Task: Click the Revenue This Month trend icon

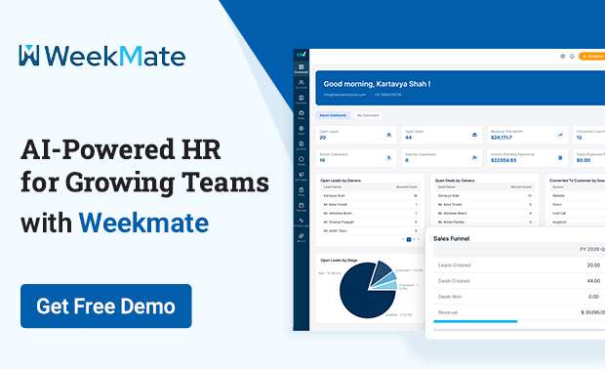Action: [x=560, y=135]
